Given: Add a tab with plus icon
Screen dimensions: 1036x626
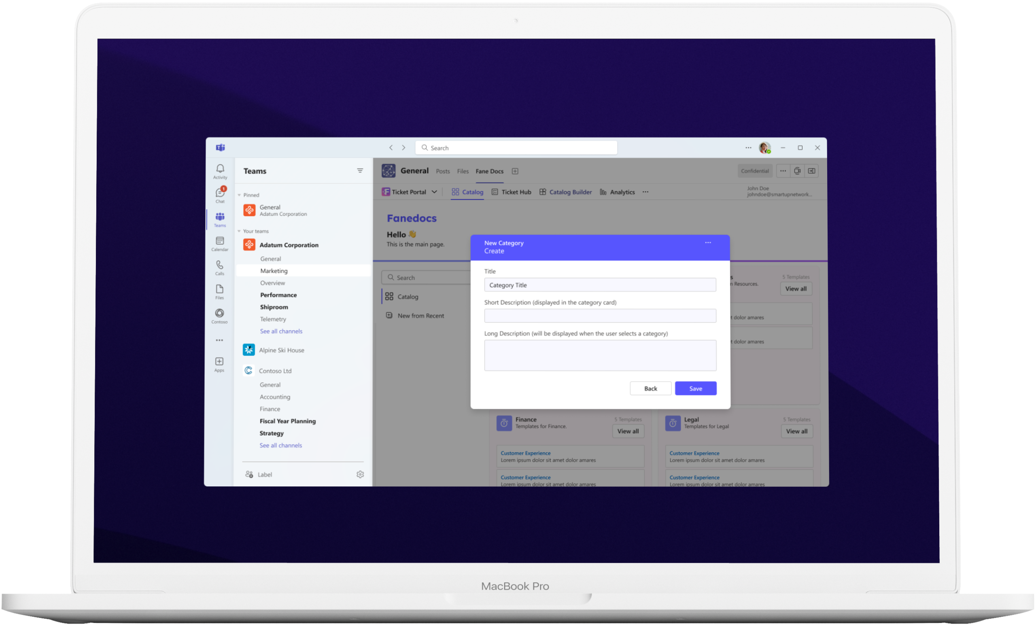Looking at the screenshot, I should click(515, 171).
